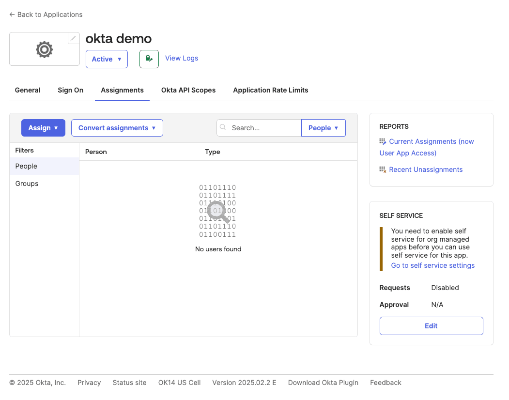
Task: Open the People search-scope dropdown
Action: [x=323, y=127]
